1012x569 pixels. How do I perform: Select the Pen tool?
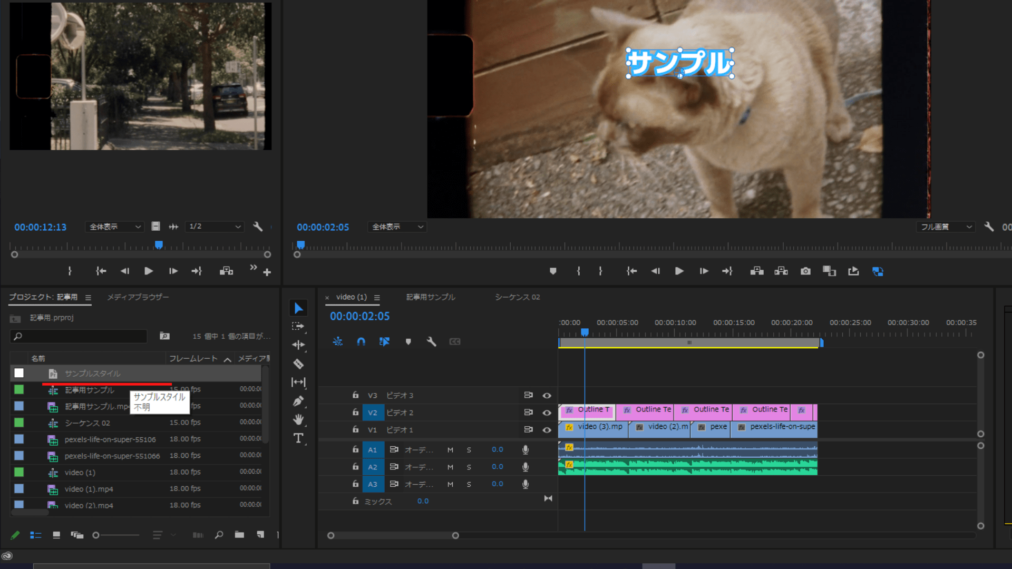[298, 401]
